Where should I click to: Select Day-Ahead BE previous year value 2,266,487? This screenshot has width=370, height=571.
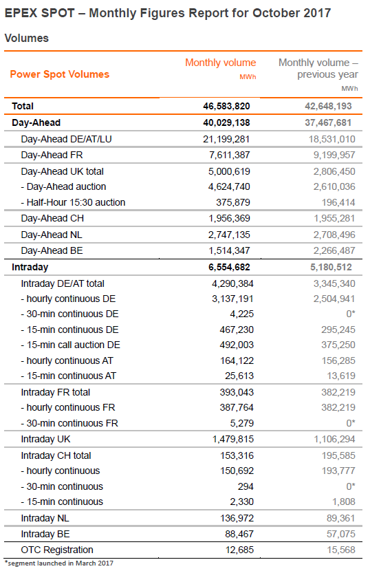334,250
